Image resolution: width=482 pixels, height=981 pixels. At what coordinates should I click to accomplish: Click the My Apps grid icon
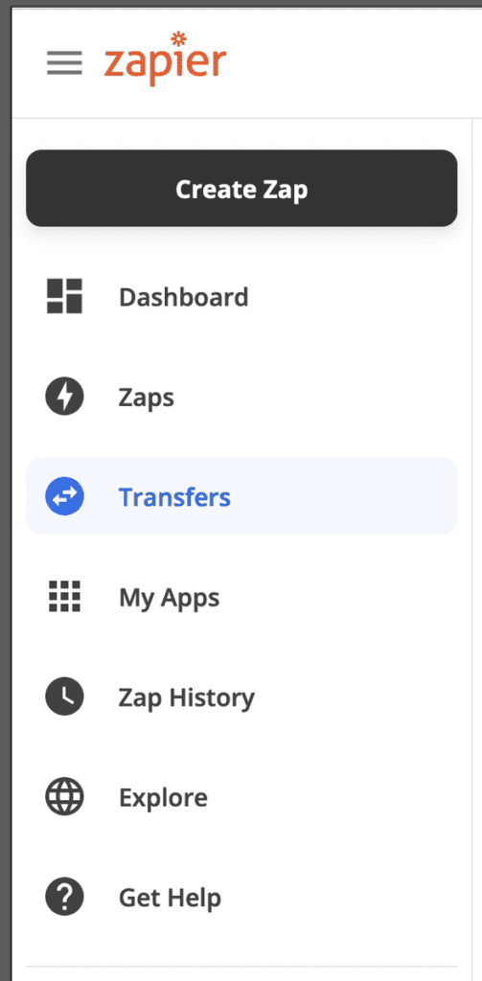(x=64, y=596)
